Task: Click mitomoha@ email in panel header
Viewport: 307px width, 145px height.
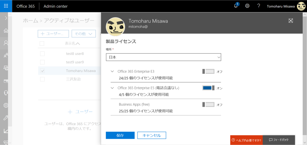Action: point(138,27)
